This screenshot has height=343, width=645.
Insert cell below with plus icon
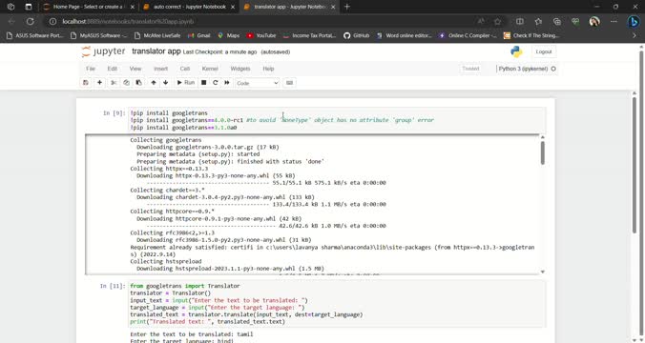click(x=99, y=83)
